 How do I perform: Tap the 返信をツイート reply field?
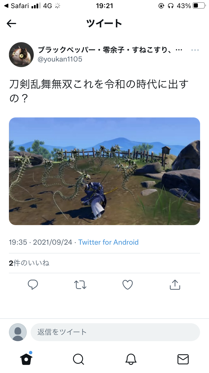[115, 332]
